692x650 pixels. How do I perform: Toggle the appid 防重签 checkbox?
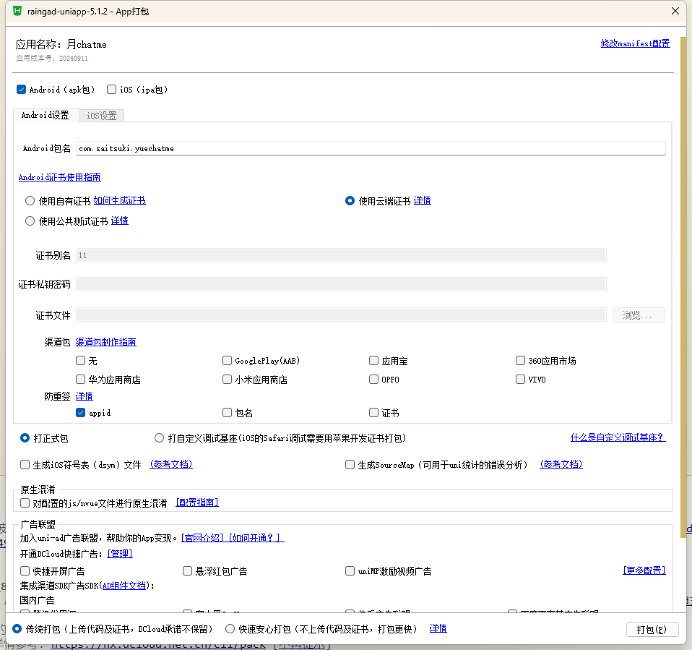(x=81, y=413)
